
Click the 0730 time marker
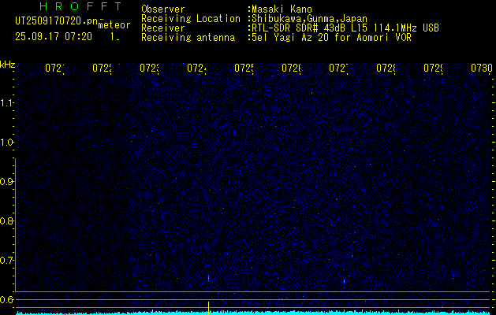[482, 68]
